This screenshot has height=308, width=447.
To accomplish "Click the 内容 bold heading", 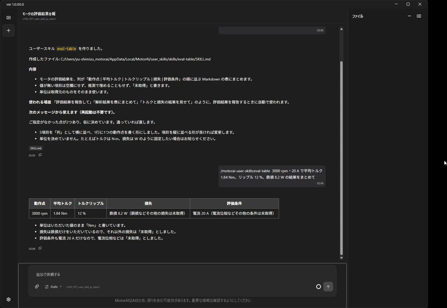I will (33, 69).
